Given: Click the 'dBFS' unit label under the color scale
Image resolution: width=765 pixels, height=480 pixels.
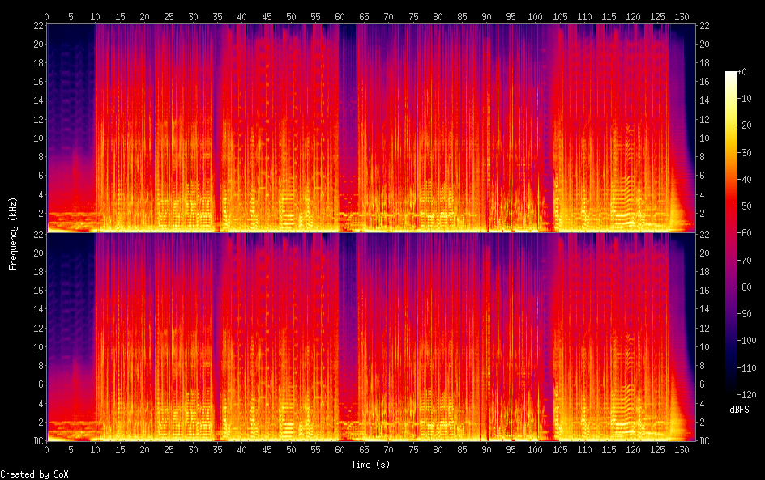Looking at the screenshot, I should (x=739, y=410).
